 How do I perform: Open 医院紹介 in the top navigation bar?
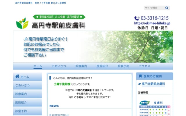pyautogui.click(x=102, y=66)
